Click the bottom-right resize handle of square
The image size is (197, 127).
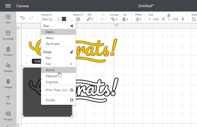click(72, 117)
